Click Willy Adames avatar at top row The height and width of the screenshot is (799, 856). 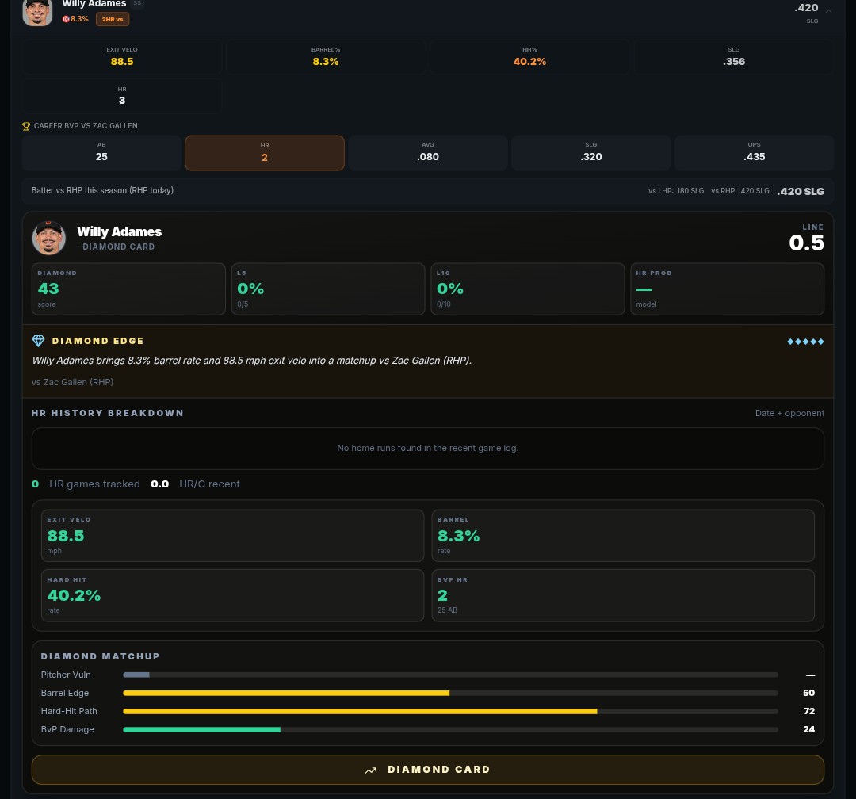38,12
